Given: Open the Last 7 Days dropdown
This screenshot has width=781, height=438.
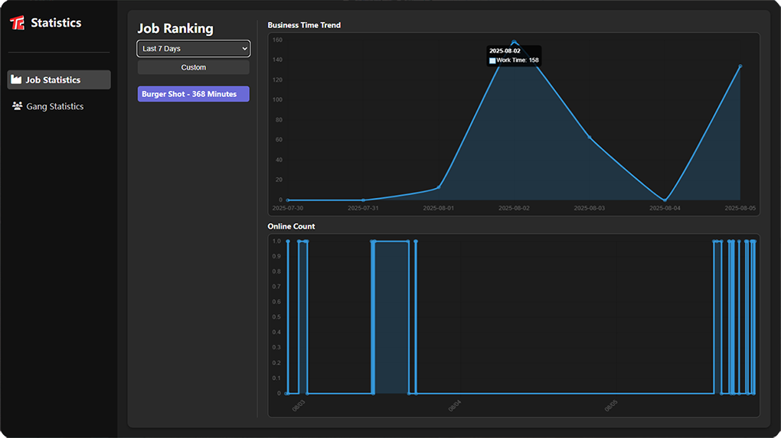Looking at the screenshot, I should 193,48.
